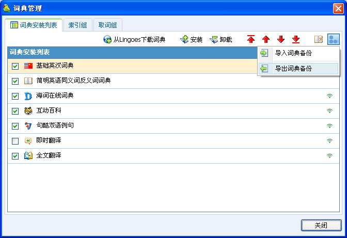Toggle the backup options menu button
The height and width of the screenshot is (238, 347).
click(x=333, y=39)
